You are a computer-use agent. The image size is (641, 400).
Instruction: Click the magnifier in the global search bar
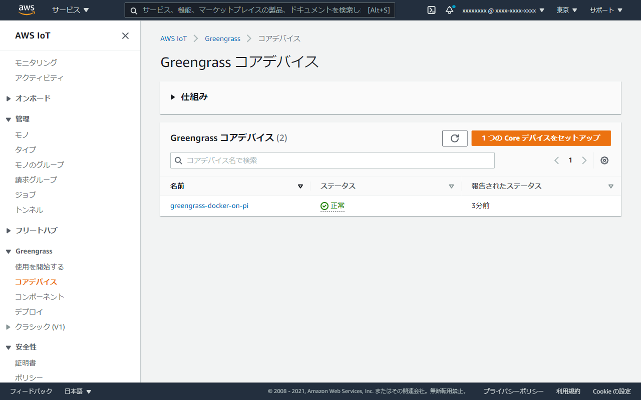pyautogui.click(x=134, y=10)
